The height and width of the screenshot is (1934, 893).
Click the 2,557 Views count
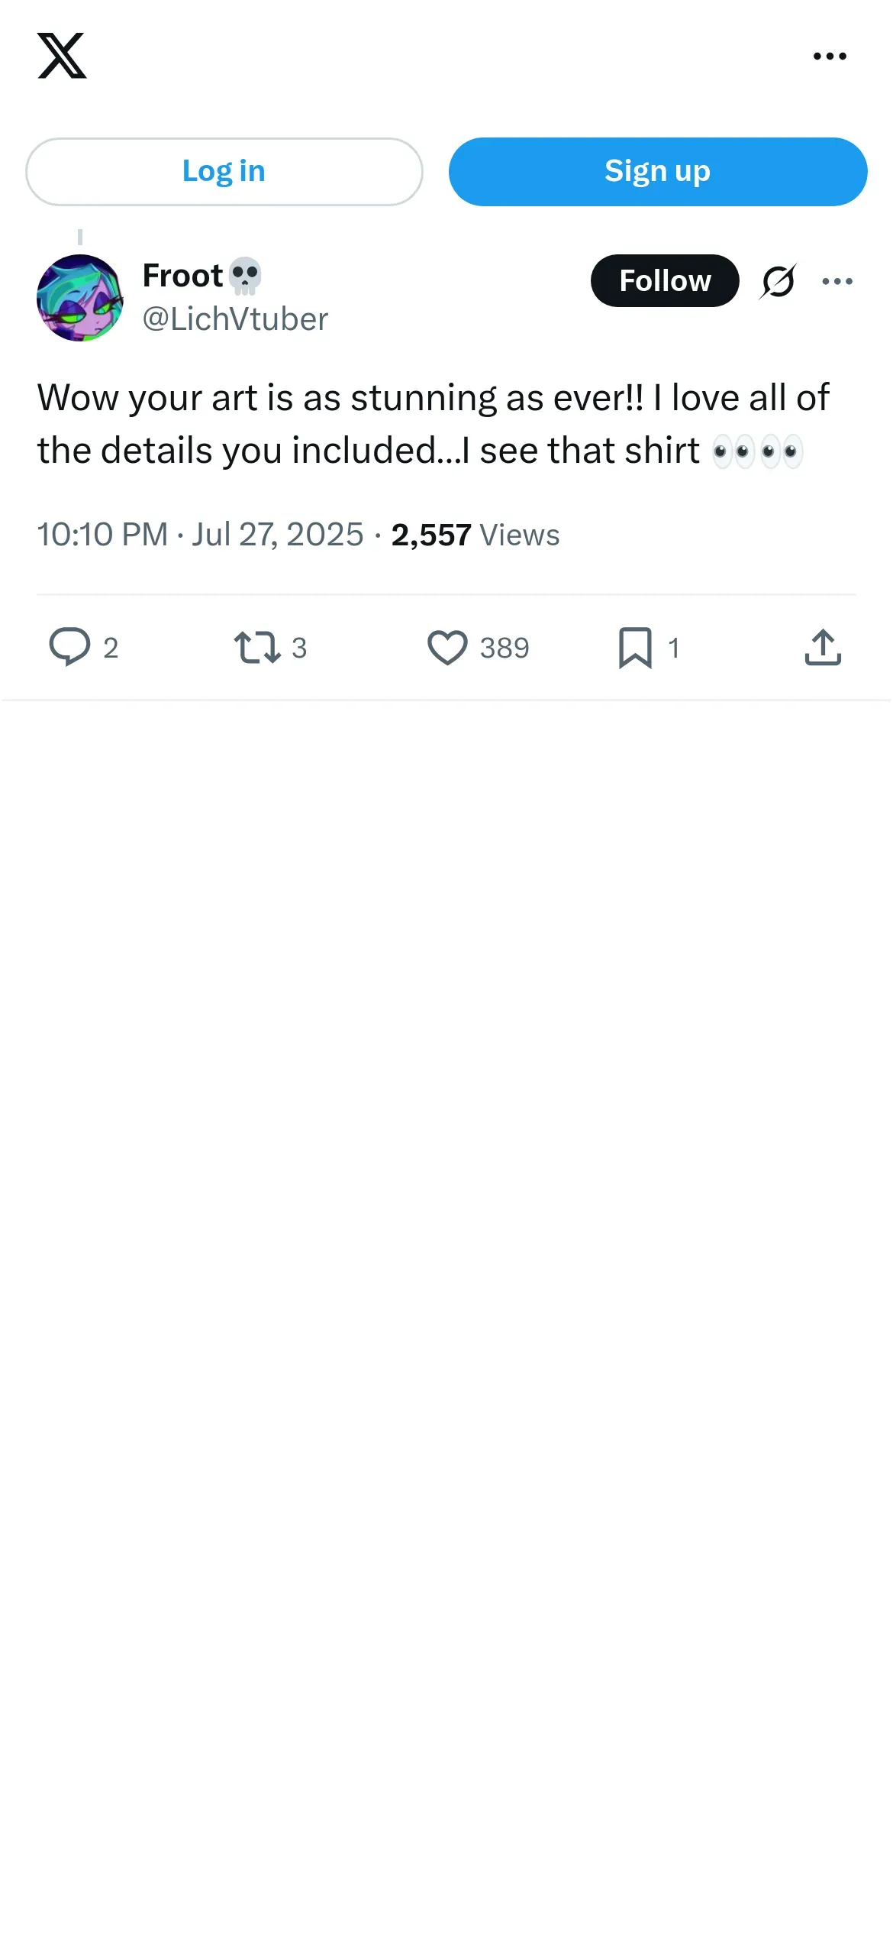point(475,535)
